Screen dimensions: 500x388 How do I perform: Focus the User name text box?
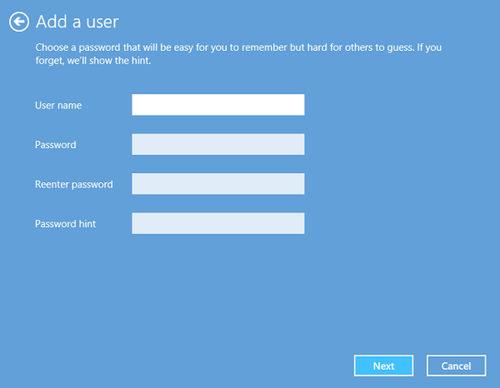point(218,105)
